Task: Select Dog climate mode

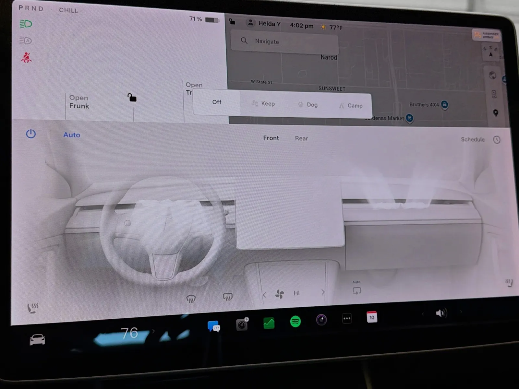Action: pyautogui.click(x=308, y=104)
